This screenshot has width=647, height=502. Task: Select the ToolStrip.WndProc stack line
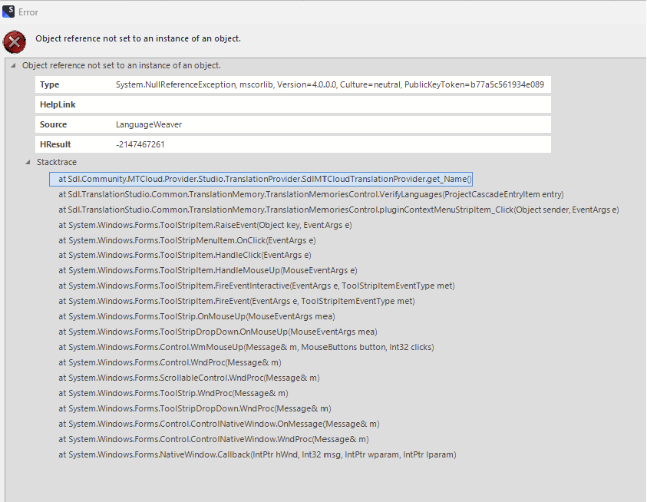[x=173, y=393]
